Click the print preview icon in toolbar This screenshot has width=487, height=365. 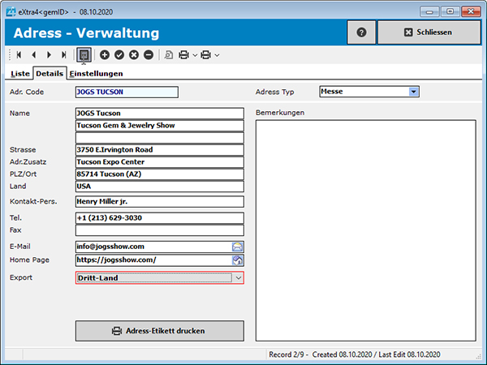coord(168,54)
